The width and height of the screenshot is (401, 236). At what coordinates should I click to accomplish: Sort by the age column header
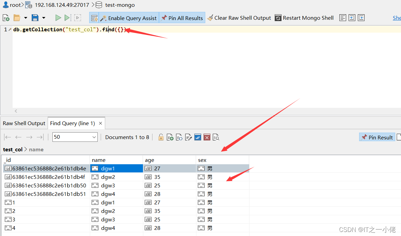[x=170, y=160]
